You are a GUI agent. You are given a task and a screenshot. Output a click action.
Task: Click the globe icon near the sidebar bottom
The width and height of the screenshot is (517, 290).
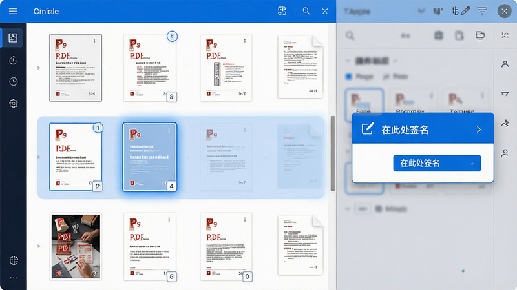tap(14, 260)
